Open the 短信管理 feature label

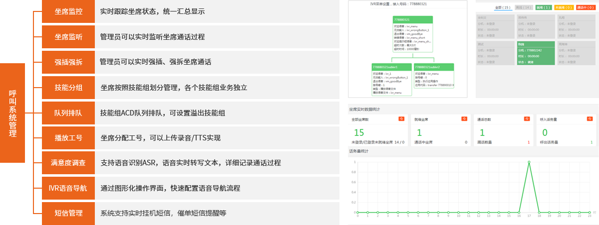(x=68, y=213)
